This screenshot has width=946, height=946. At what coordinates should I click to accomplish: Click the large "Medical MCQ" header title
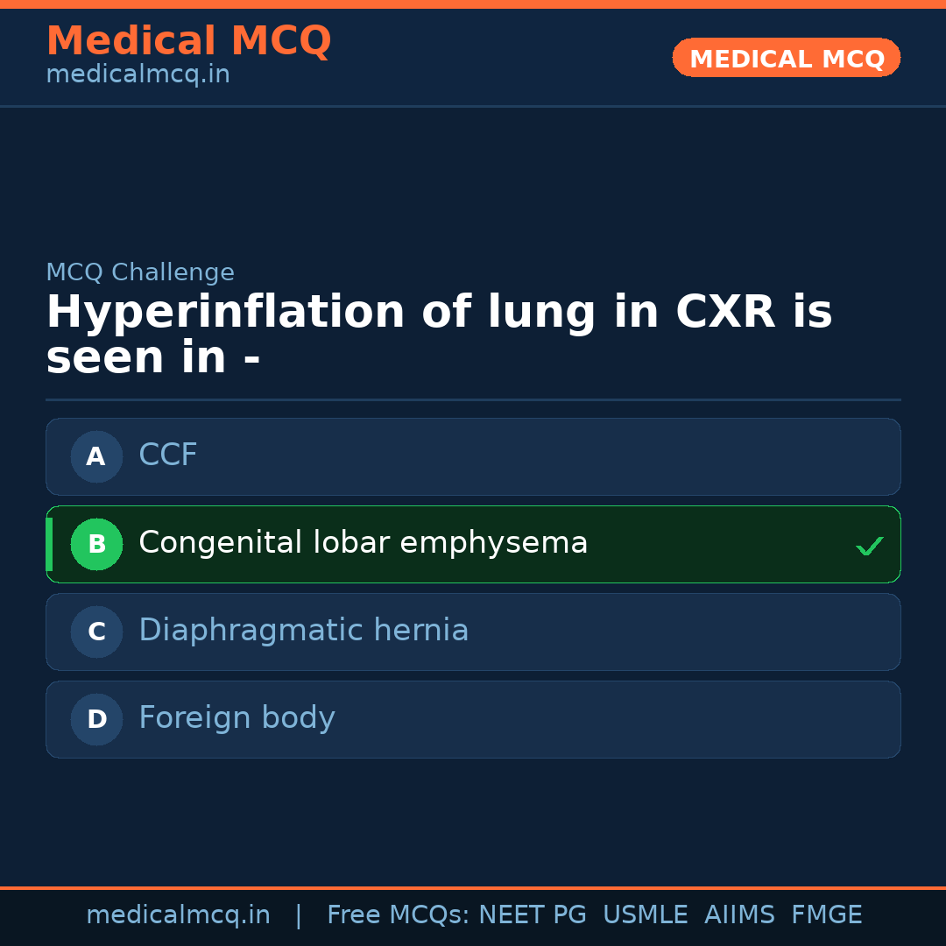click(188, 41)
